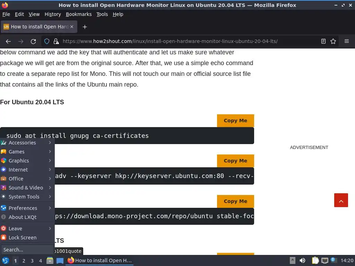
Task: Copy the gnupg ca-certificates command
Action: pos(235,121)
